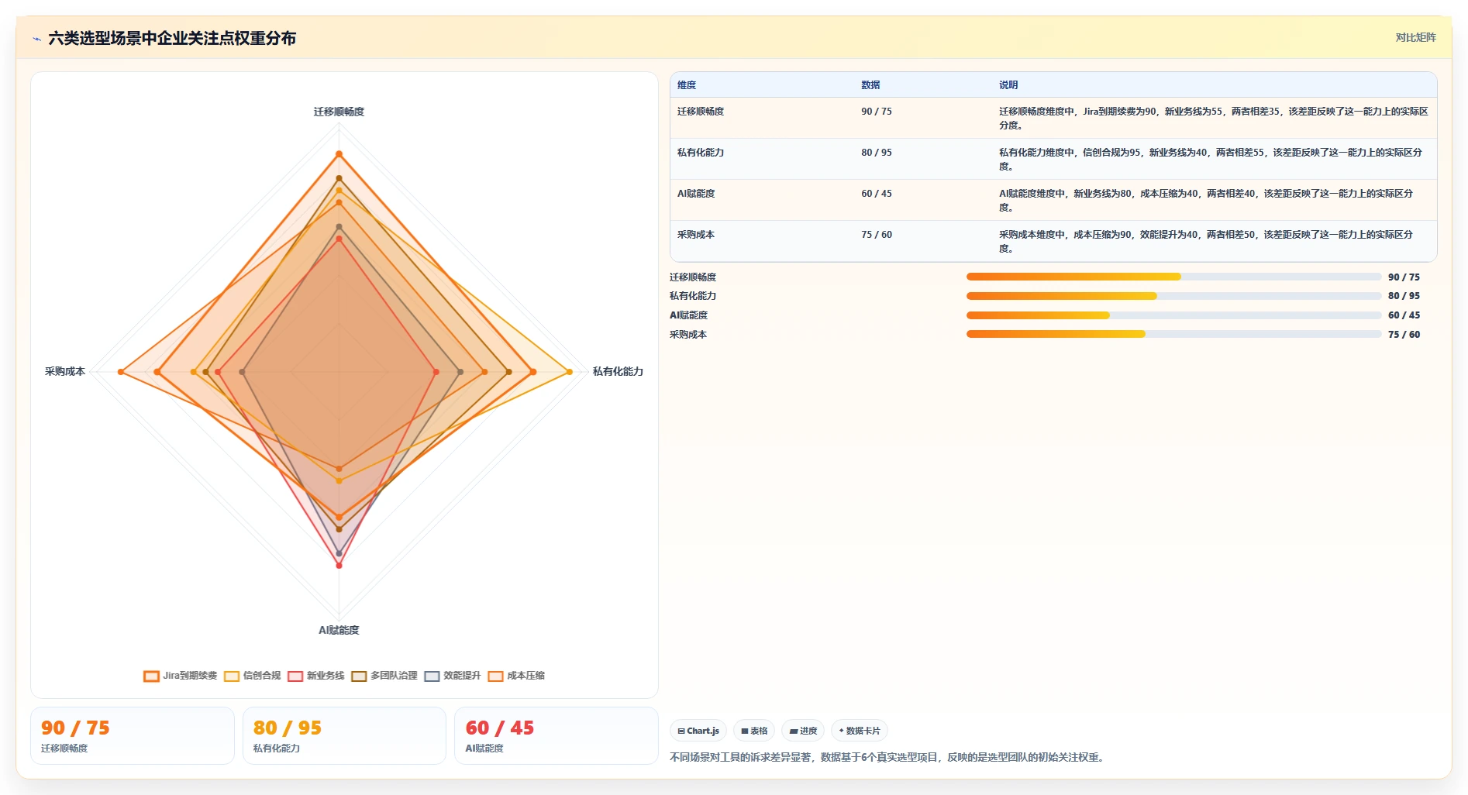Click the 80 / 95 value in table
Viewport: 1468px width, 795px height.
pyautogui.click(x=877, y=153)
